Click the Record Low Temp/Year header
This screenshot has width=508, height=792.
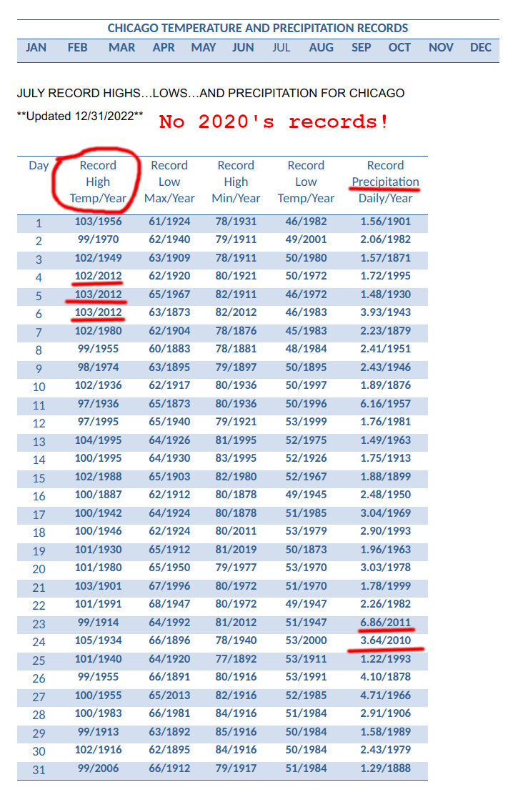pos(306,182)
